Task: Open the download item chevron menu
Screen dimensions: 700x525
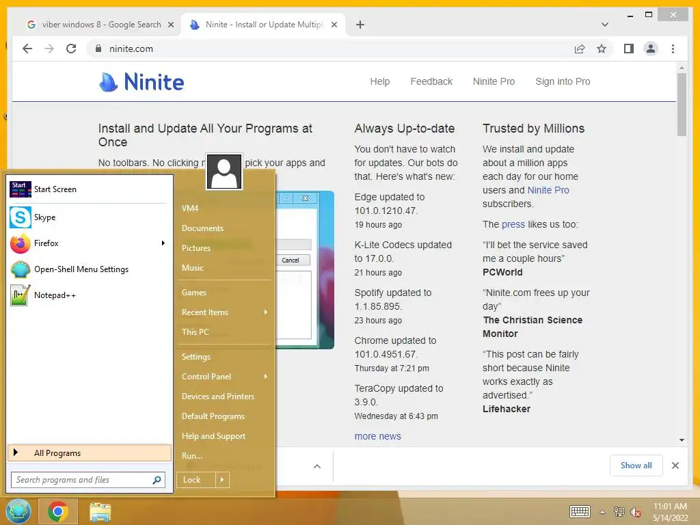Action: tap(317, 466)
